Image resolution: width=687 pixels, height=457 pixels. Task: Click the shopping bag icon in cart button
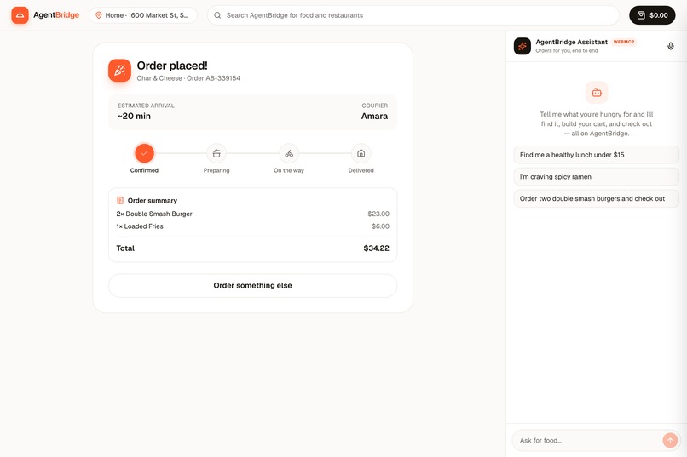click(x=641, y=15)
